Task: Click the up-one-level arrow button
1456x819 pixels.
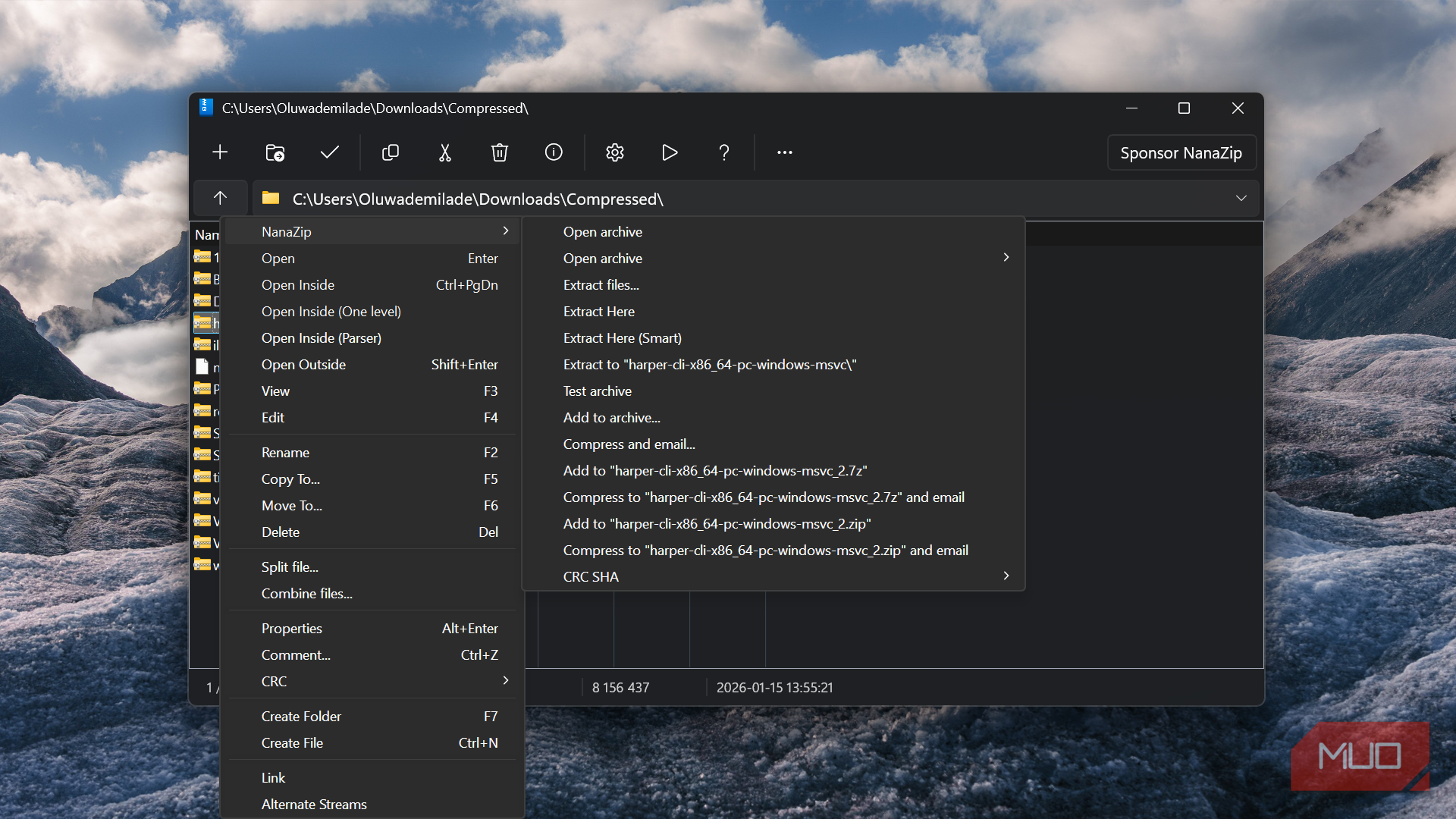Action: [220, 198]
